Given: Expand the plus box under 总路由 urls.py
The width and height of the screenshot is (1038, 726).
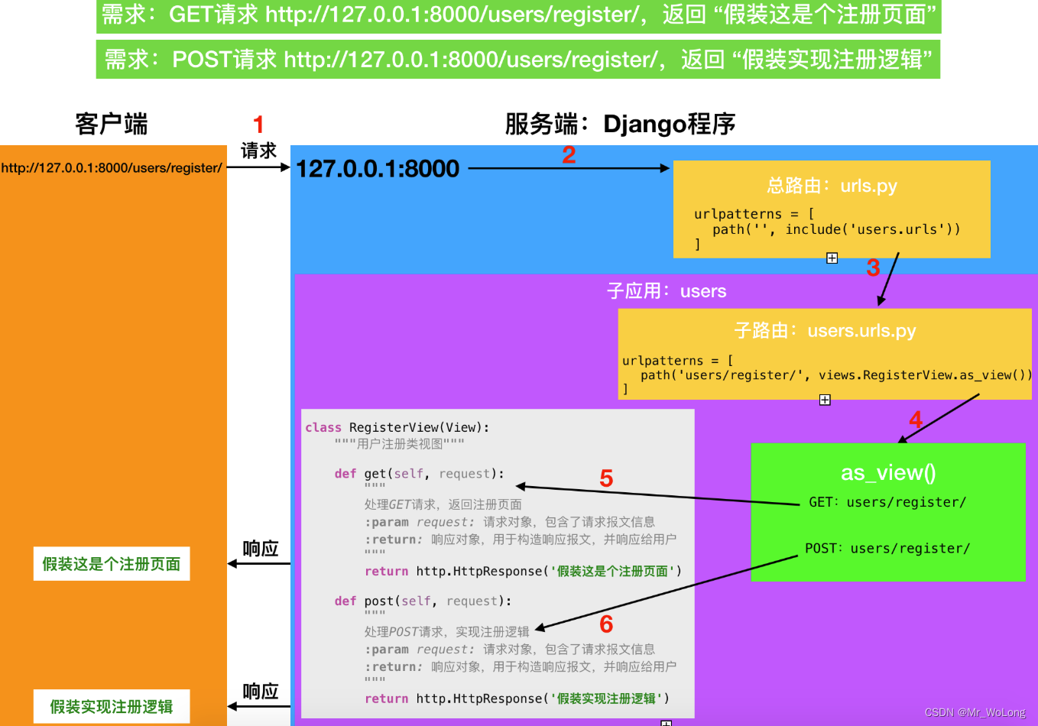Looking at the screenshot, I should (x=832, y=258).
